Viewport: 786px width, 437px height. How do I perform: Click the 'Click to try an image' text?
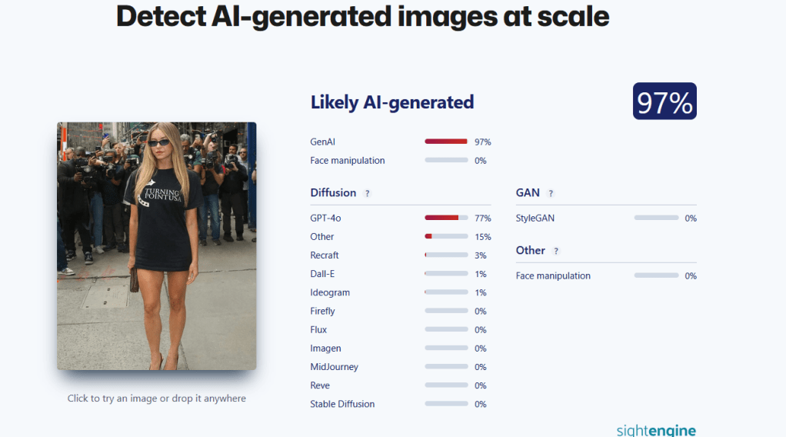(x=157, y=399)
